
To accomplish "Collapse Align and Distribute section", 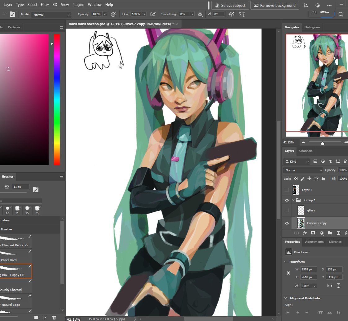I will pos(285,298).
